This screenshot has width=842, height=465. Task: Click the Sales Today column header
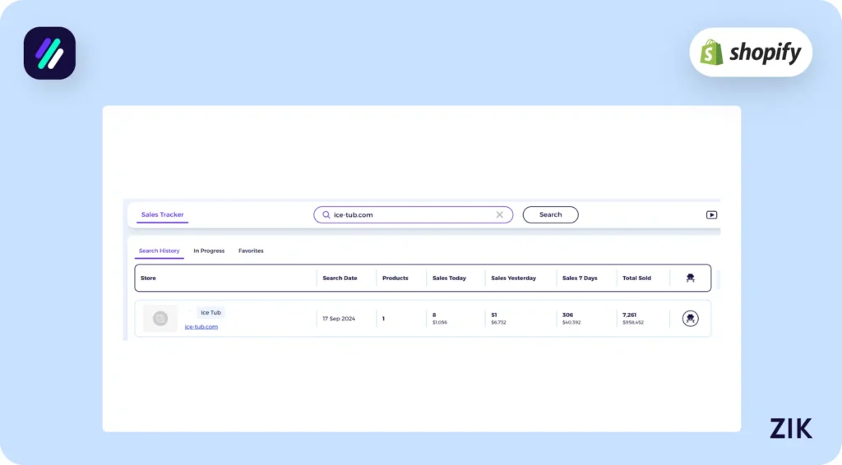[x=449, y=279]
